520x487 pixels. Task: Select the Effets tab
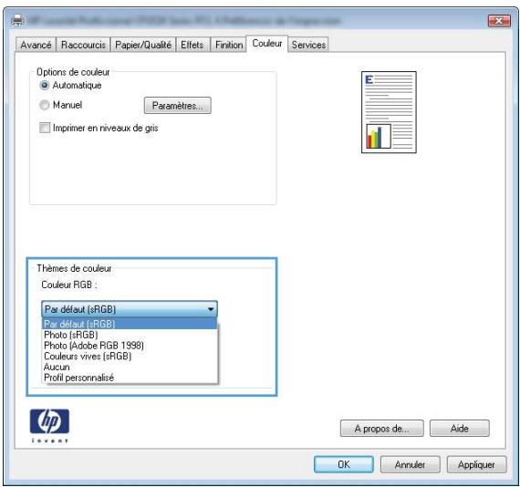click(192, 45)
